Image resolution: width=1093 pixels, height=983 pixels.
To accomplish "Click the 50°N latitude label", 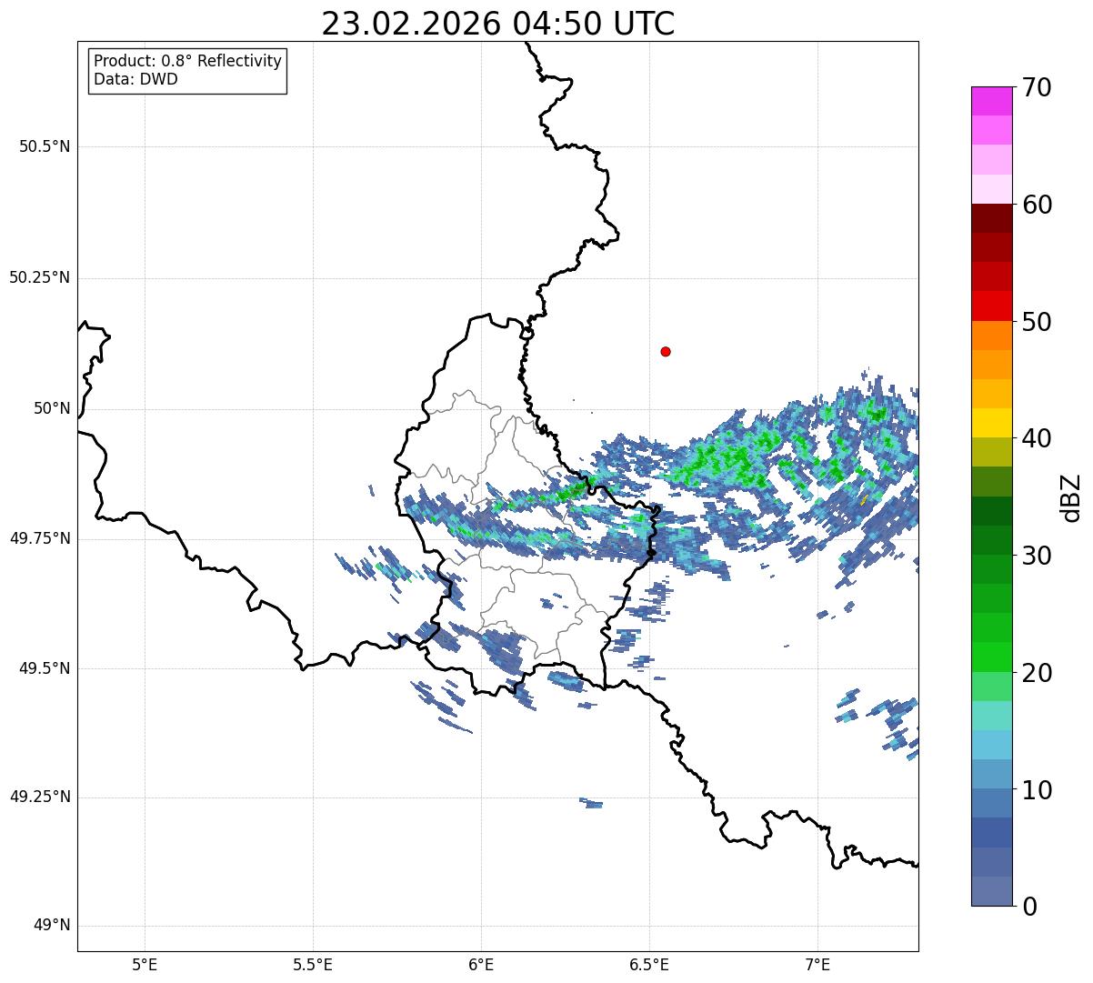I will (52, 408).
